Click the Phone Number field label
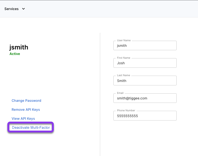The width and height of the screenshot is (198, 156). (x=126, y=111)
